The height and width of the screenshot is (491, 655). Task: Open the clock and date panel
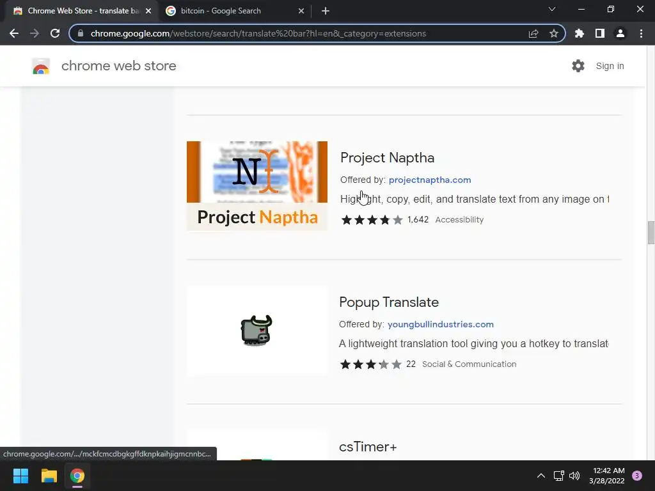[x=607, y=476]
